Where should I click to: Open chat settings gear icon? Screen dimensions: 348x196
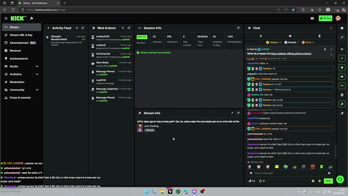coord(313,181)
